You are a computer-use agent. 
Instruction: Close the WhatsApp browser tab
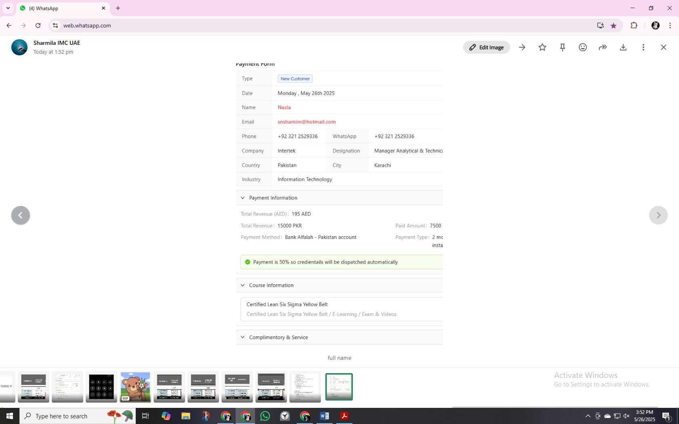tap(103, 8)
